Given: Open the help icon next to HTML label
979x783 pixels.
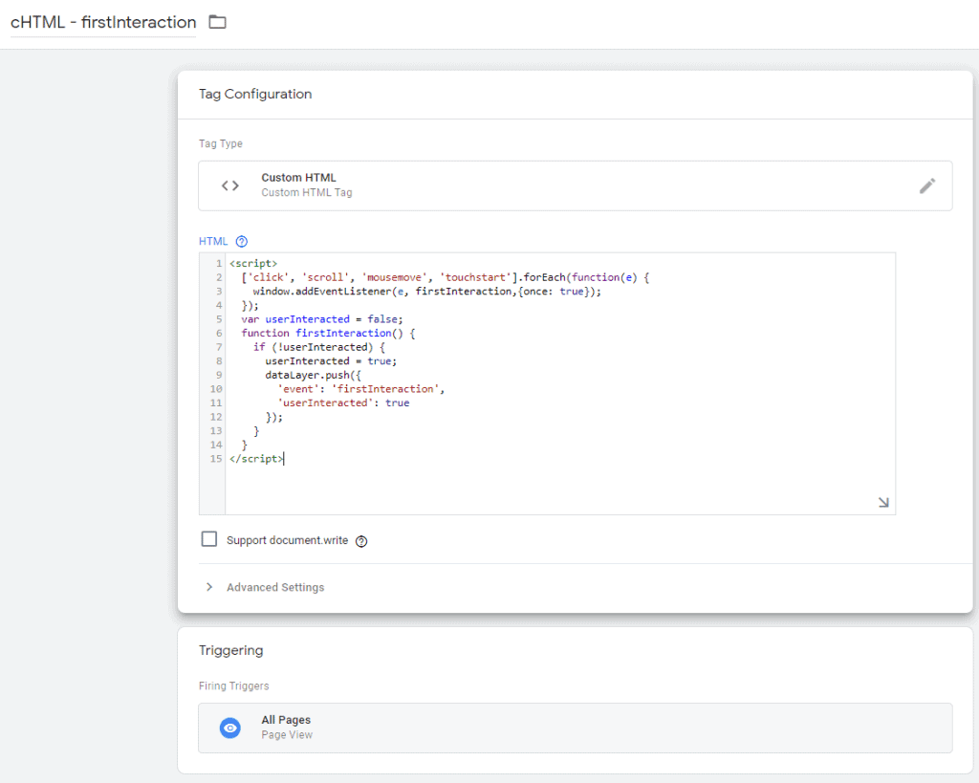Looking at the screenshot, I should (241, 242).
